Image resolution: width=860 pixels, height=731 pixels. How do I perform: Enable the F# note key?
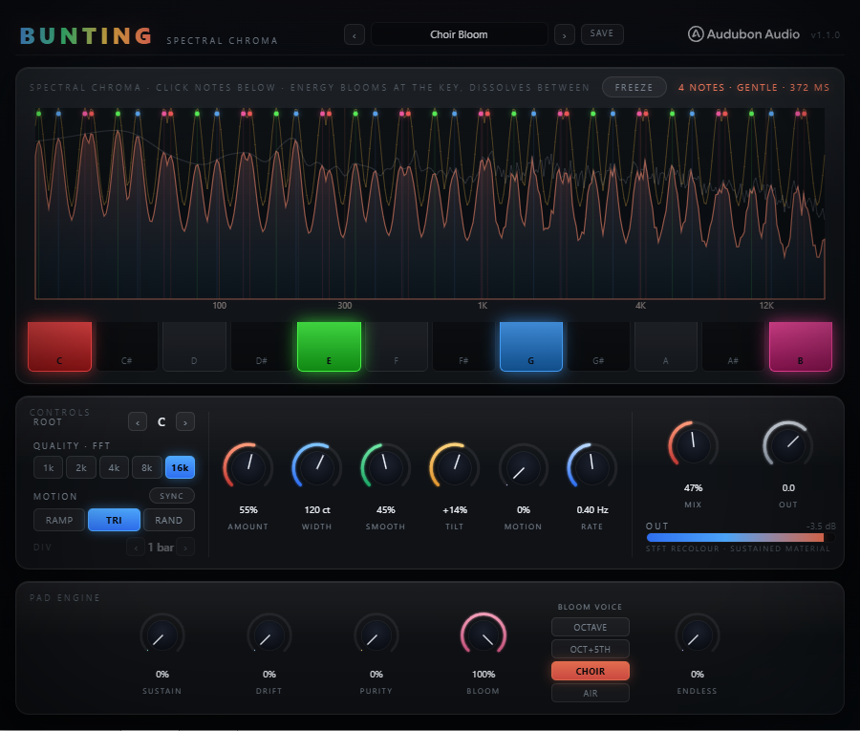[x=463, y=347]
